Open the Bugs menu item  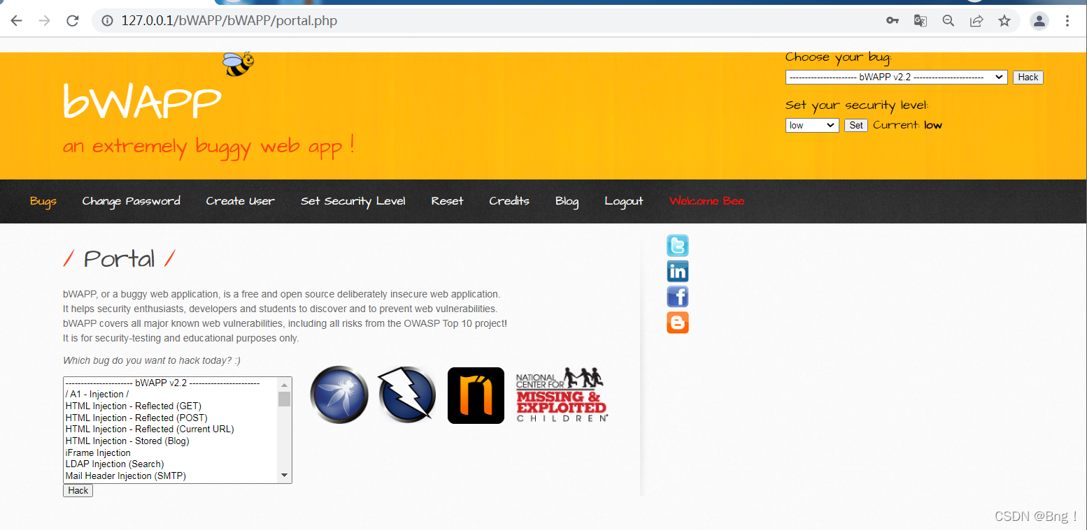(x=43, y=201)
